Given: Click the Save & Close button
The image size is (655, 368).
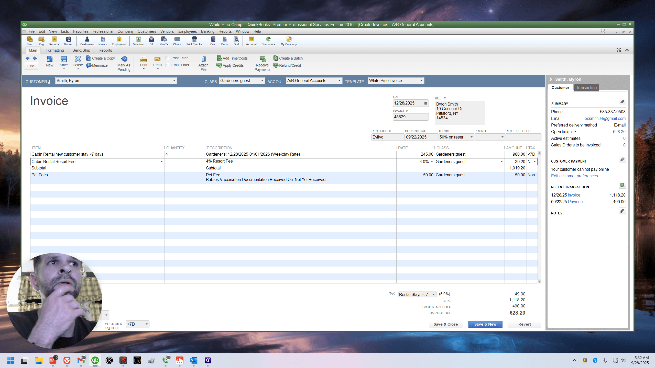Looking at the screenshot, I should click(x=446, y=324).
